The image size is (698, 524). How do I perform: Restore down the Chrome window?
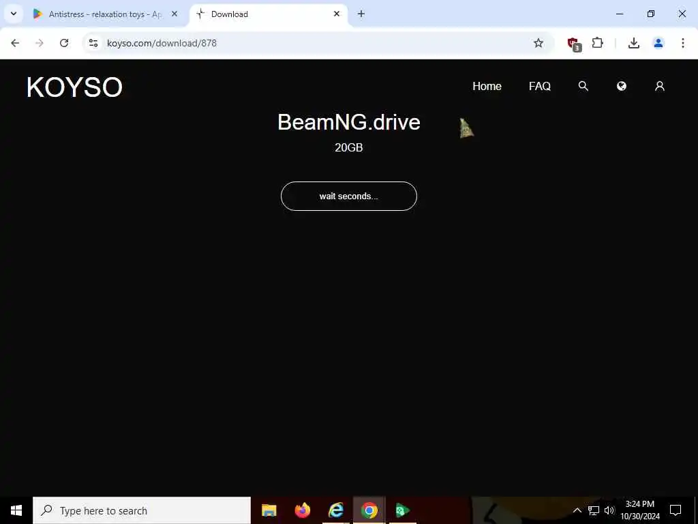651,14
